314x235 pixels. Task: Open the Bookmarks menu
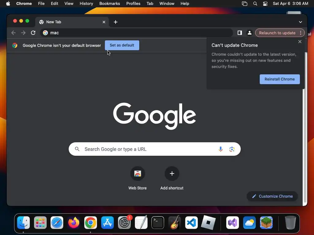[x=109, y=4]
